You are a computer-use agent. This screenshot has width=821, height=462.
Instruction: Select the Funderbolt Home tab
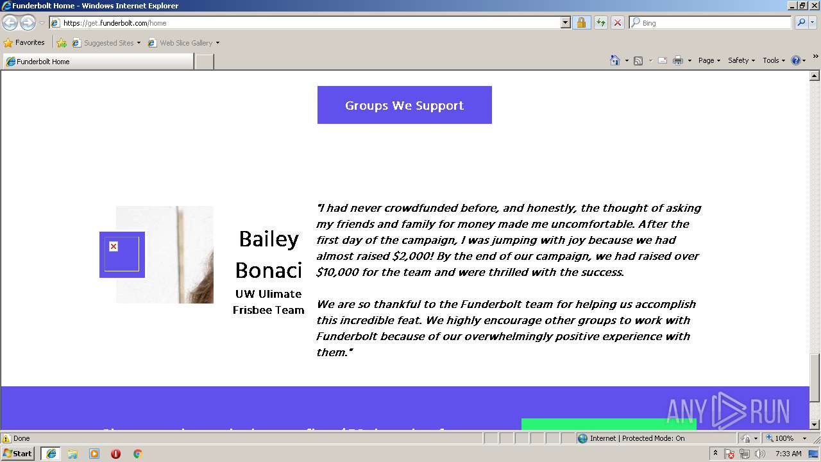pyautogui.click(x=97, y=62)
